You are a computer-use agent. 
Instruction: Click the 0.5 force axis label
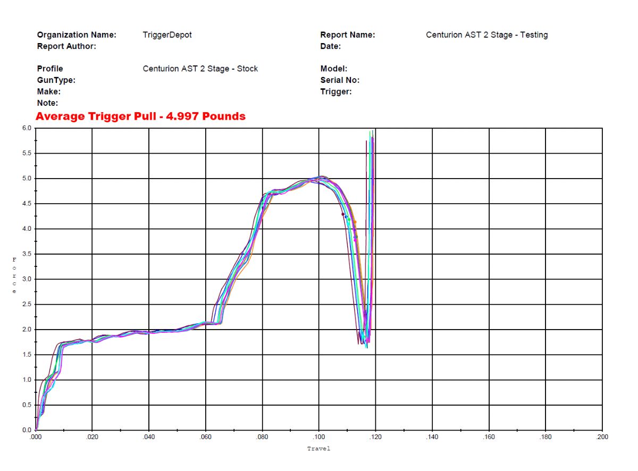(x=26, y=405)
